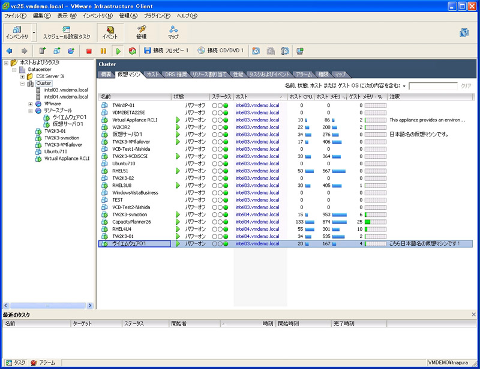Collapse the ホストおよびクラスタ root node

6,63
